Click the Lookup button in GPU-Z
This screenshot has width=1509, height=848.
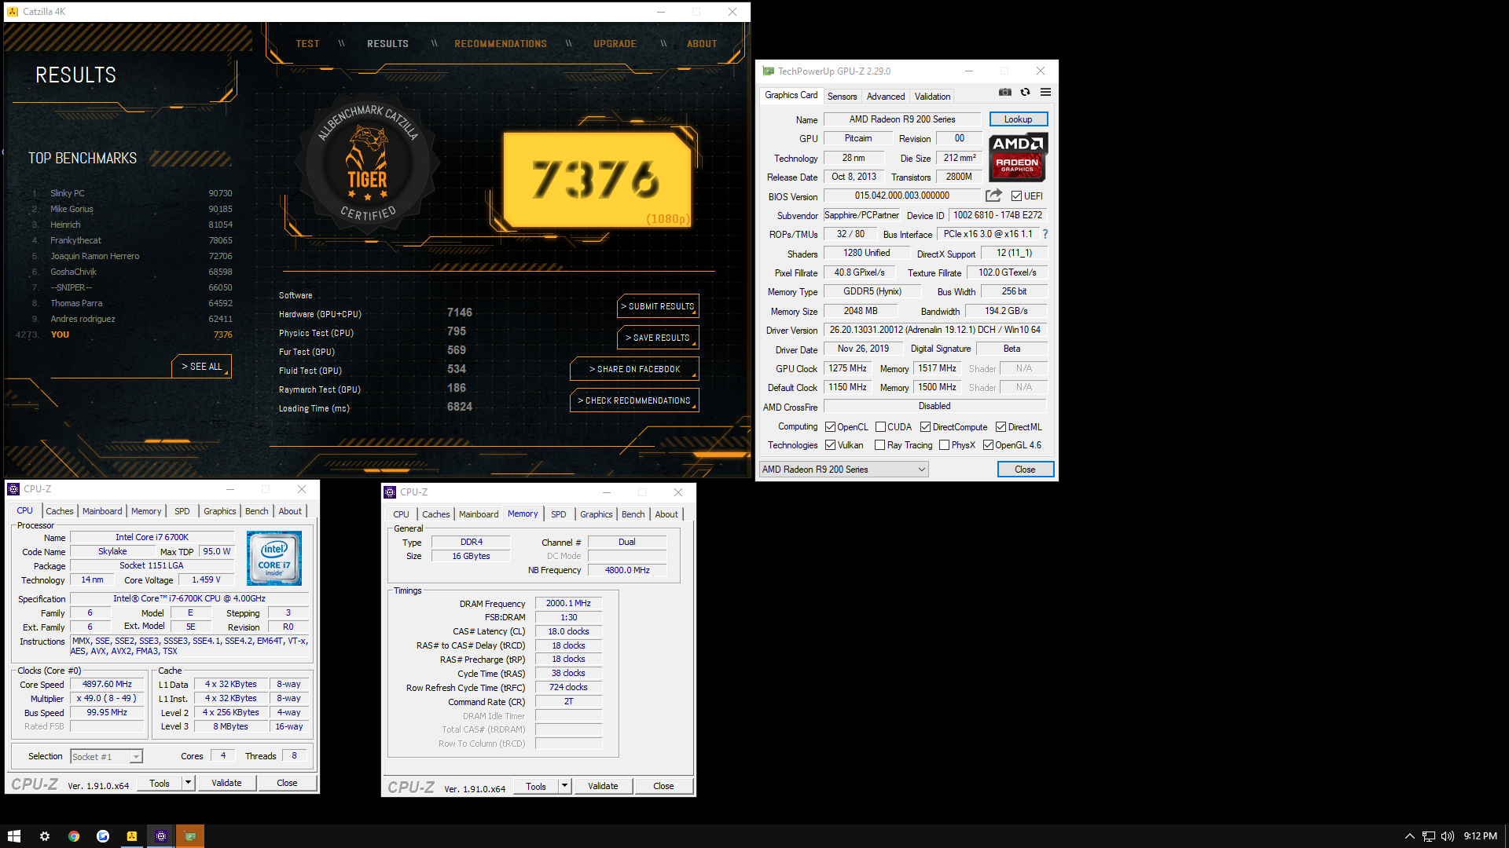click(x=1018, y=119)
